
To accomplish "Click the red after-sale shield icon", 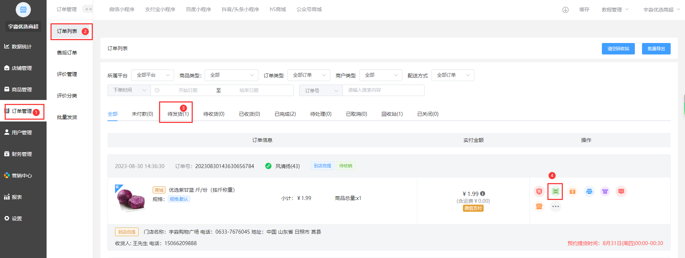I will coord(539,192).
